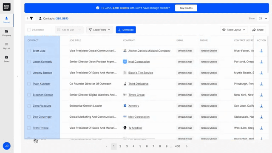This screenshot has height=153, width=272.
Task: Unlock Mobile for Trent Tribou
Action: point(209,128)
